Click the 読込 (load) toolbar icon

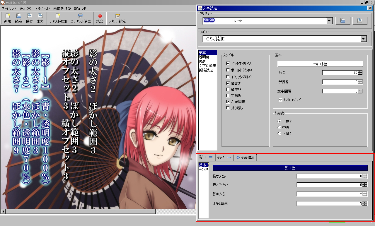18,18
